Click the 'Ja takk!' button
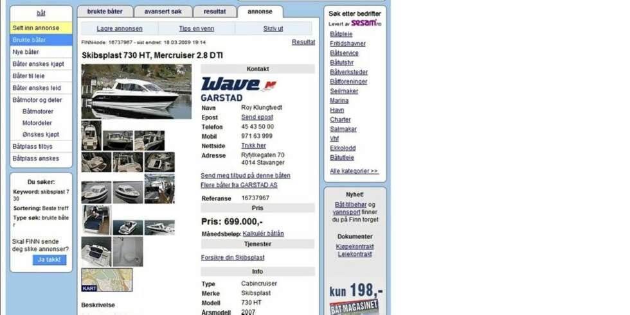Image resolution: width=630 pixels, height=315 pixels. pyautogui.click(x=50, y=260)
